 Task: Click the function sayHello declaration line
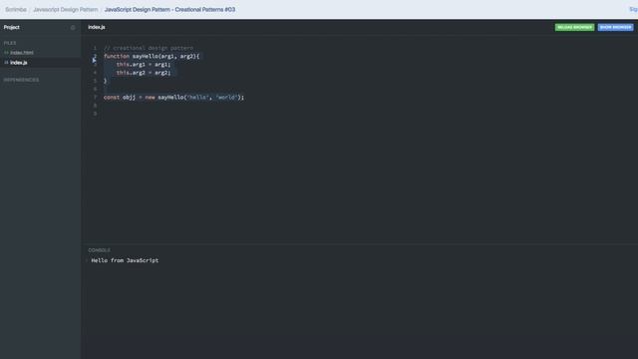click(152, 56)
